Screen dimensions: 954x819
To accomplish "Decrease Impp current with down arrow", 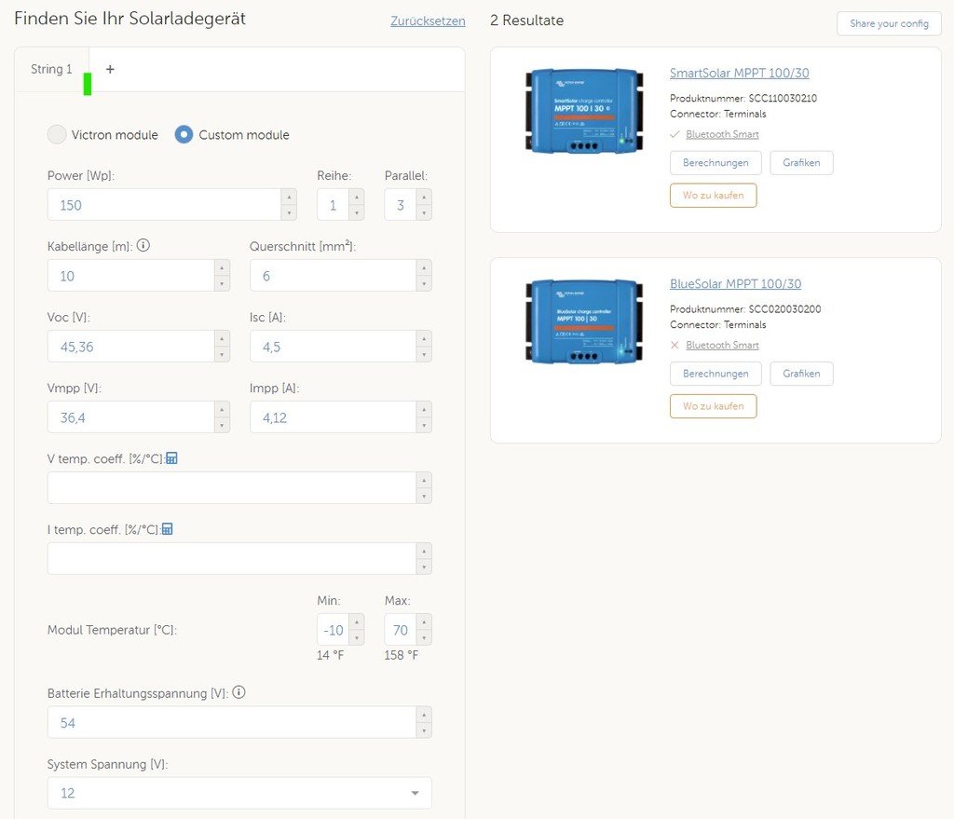I will pos(424,425).
